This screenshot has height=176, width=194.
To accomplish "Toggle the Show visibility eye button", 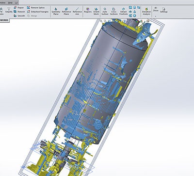I will pyautogui.click(x=156, y=9).
